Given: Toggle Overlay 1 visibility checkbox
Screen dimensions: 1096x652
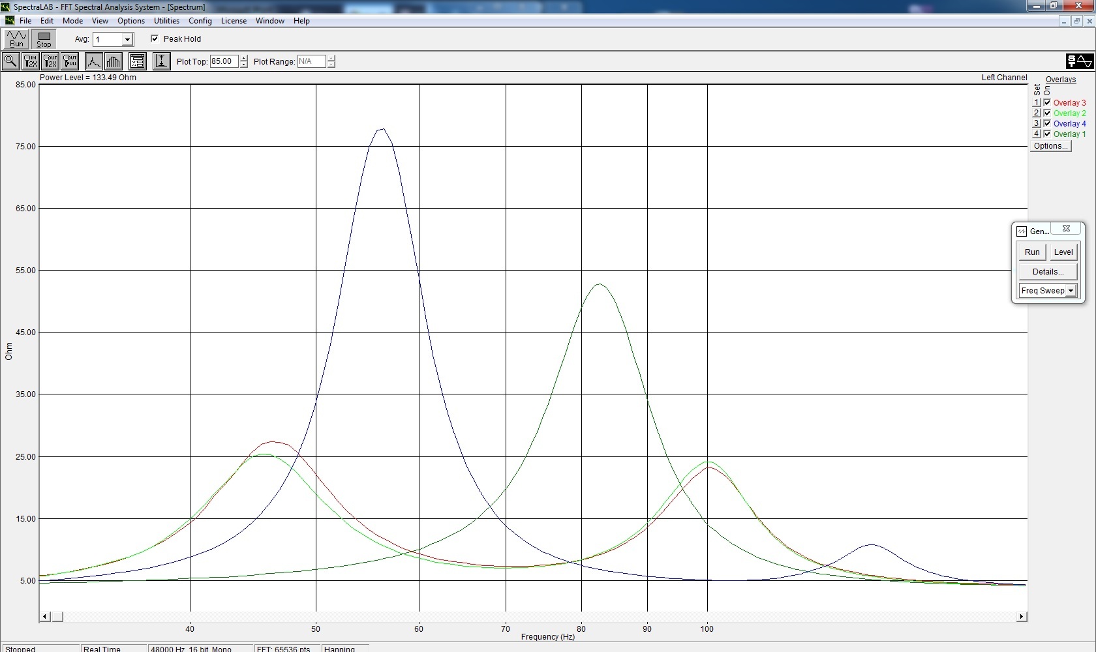Looking at the screenshot, I should click(x=1047, y=134).
